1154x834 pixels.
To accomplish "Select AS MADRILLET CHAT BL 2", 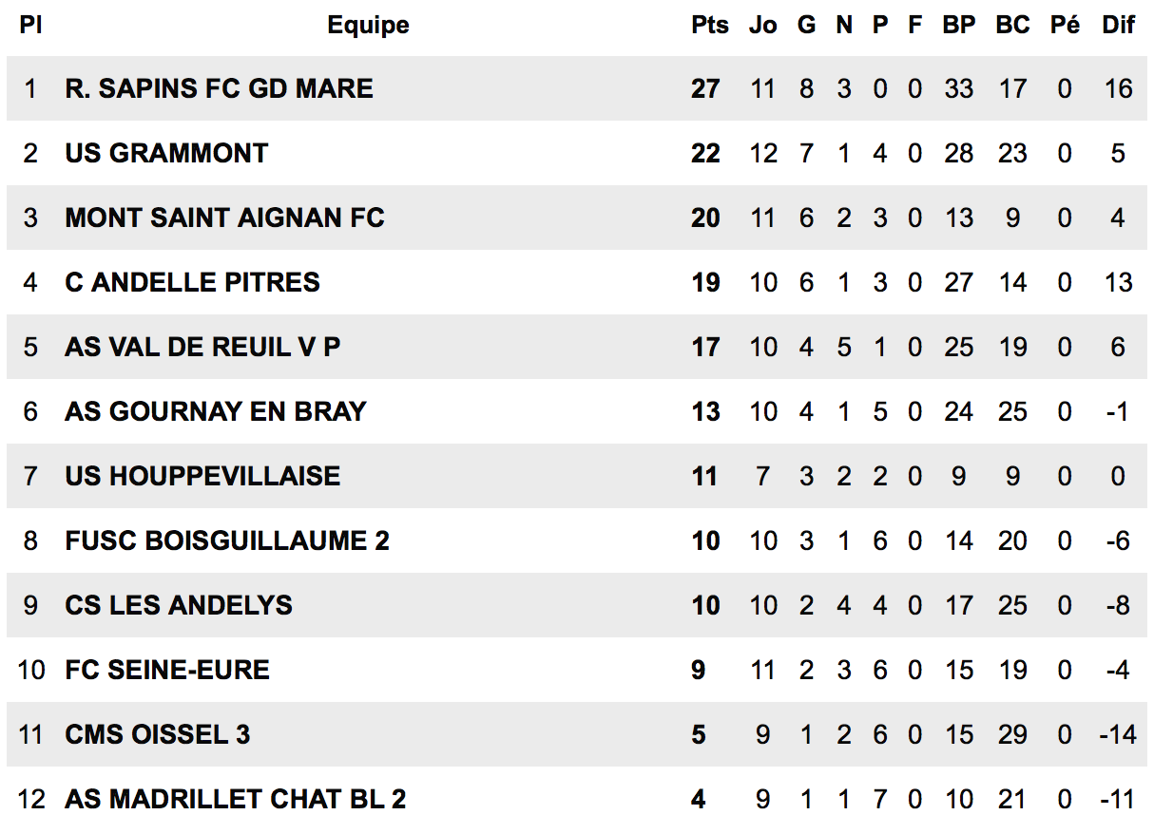I will coord(236,799).
